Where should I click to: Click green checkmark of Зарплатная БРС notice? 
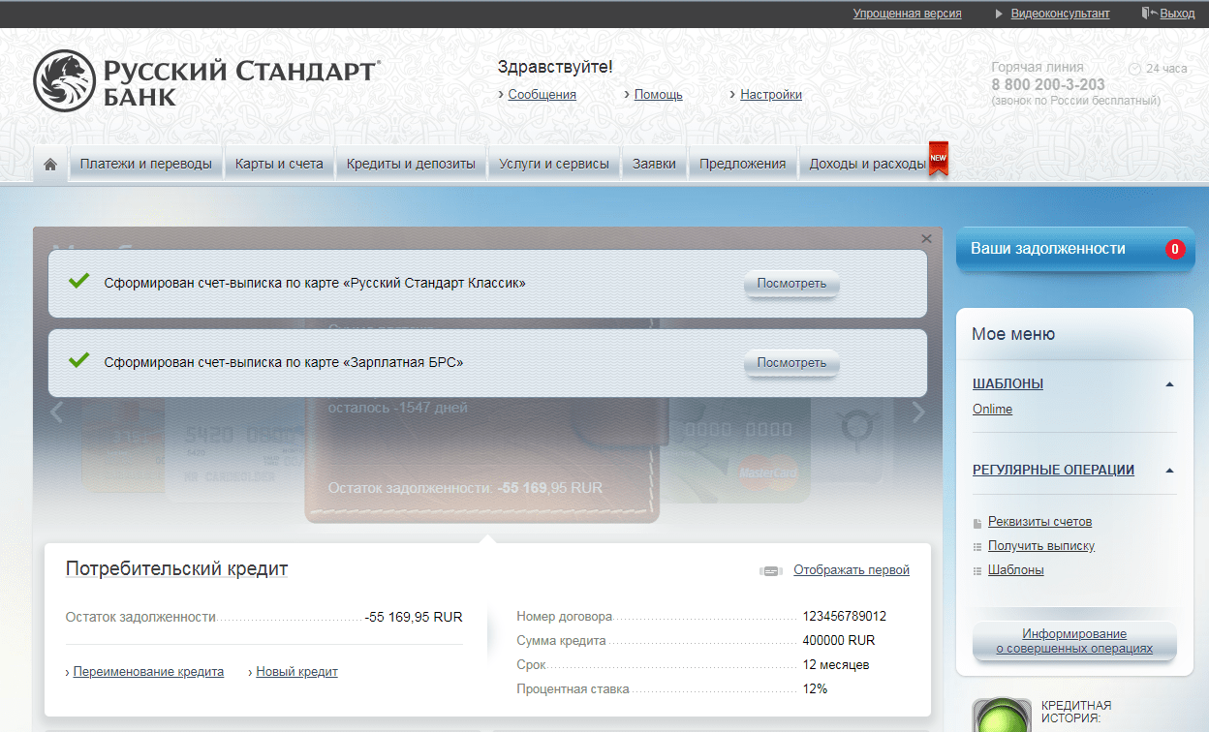[79, 361]
